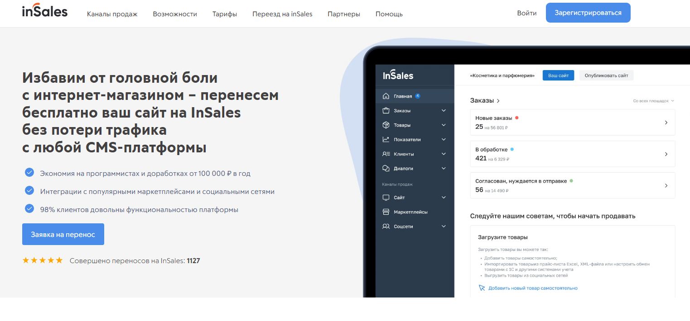Click checkmark icon beside Интеграции с маркетплейсами
This screenshot has height=321, width=690.
pyautogui.click(x=29, y=190)
